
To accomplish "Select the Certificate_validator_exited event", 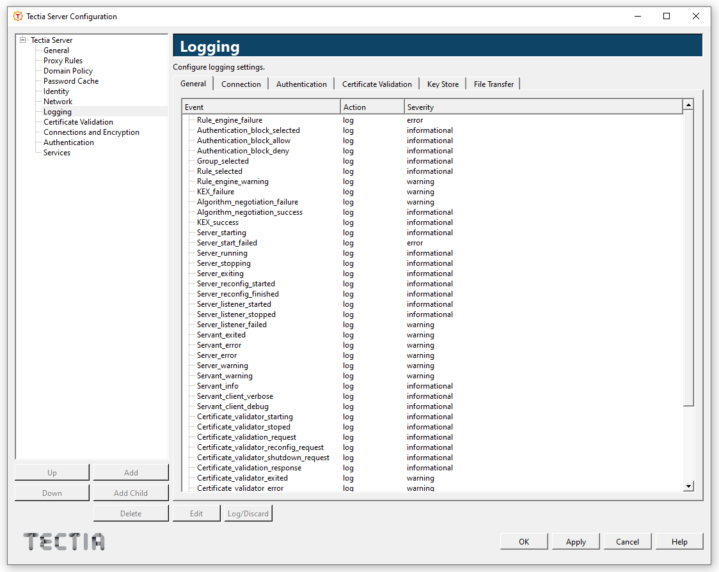I will (242, 478).
